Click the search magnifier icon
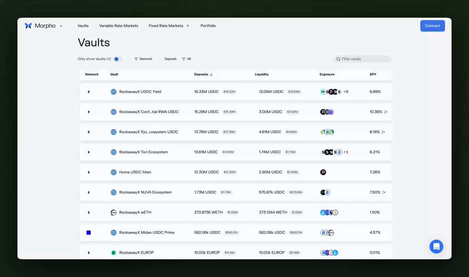Screen dimensions: 469x277 click(338, 59)
